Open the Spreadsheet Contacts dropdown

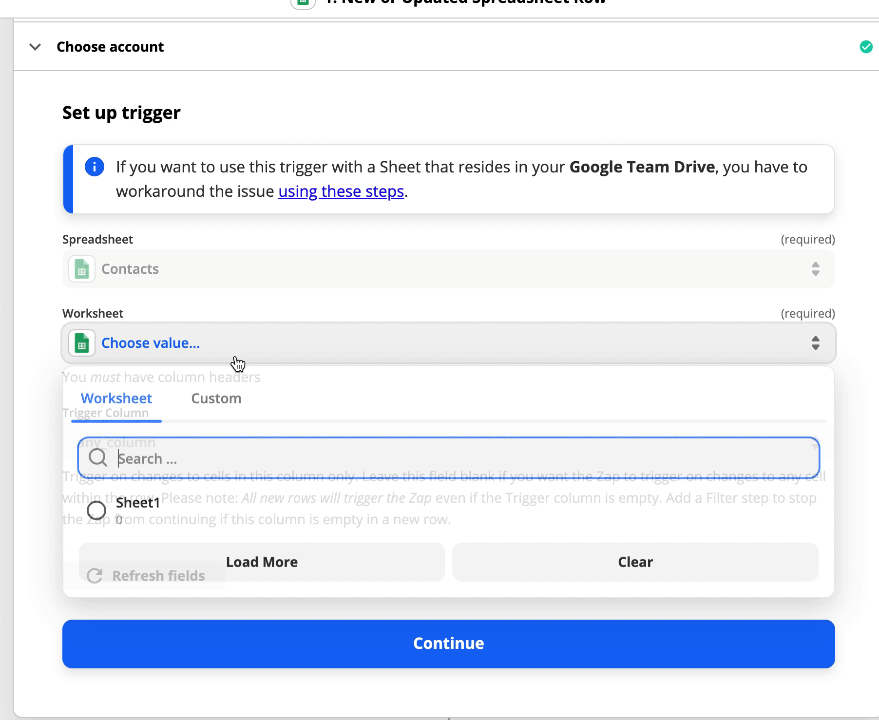click(448, 269)
